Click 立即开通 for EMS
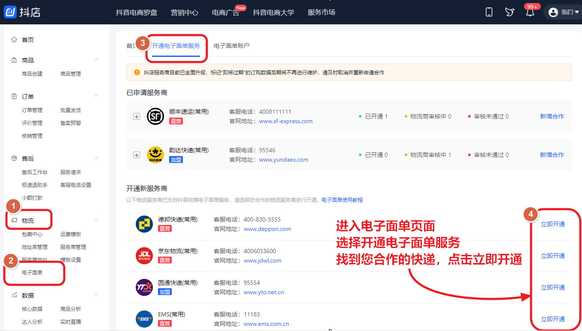 pos(553,319)
